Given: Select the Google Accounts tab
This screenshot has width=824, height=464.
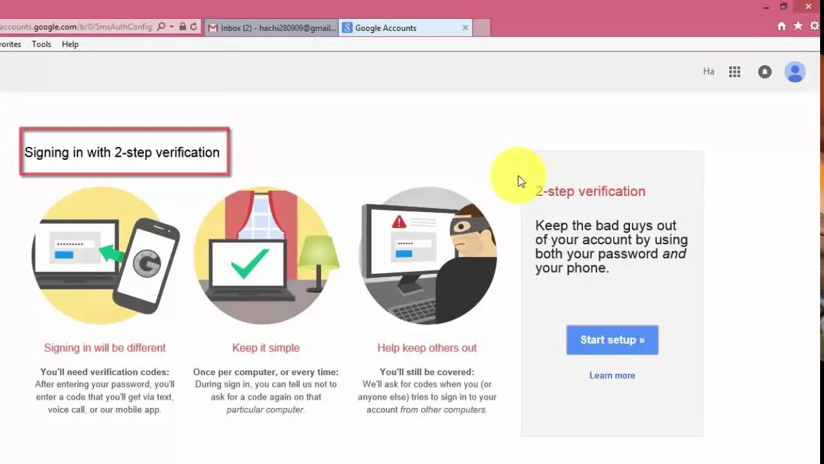Looking at the screenshot, I should tap(406, 28).
